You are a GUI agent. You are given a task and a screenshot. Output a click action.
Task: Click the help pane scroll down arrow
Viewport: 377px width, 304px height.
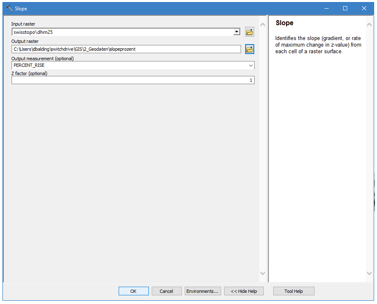(369, 273)
